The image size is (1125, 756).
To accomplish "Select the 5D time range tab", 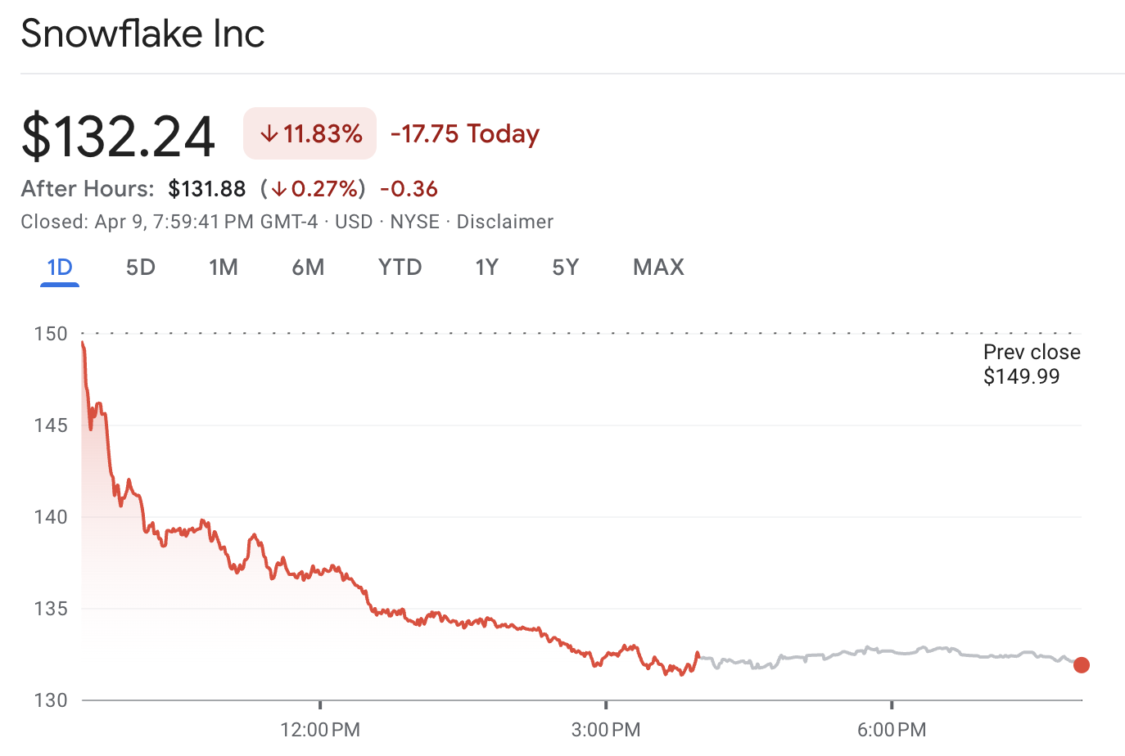I will point(141,268).
